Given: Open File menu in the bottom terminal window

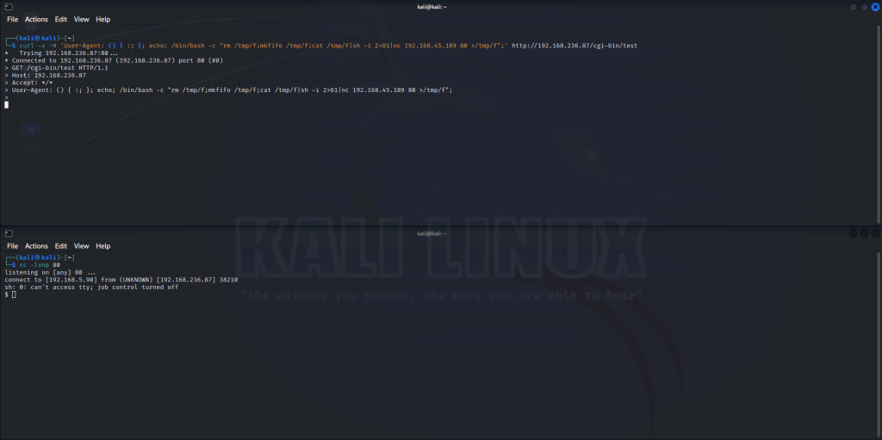Looking at the screenshot, I should pyautogui.click(x=12, y=246).
